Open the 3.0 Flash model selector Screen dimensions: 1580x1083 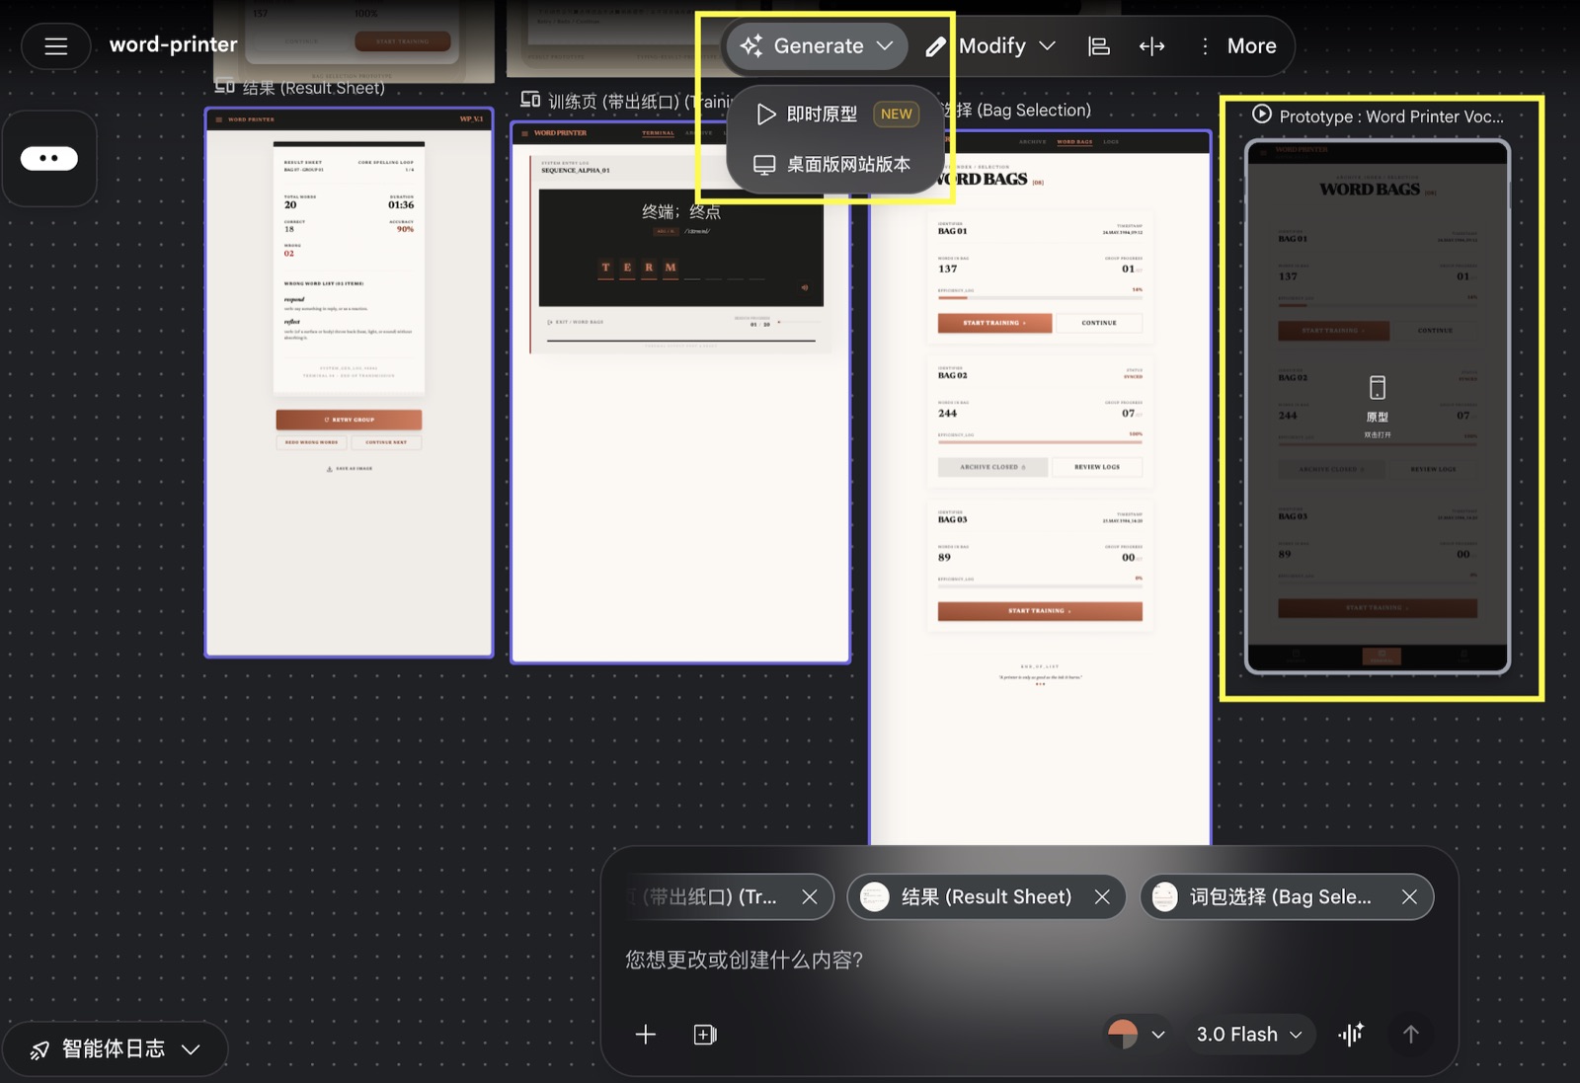click(x=1248, y=1034)
